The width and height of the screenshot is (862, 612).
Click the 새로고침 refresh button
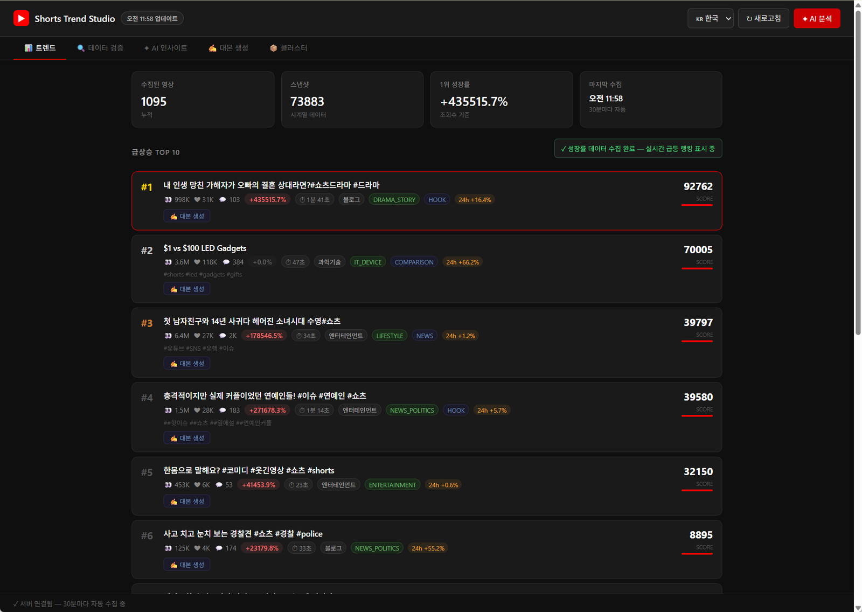click(x=763, y=18)
